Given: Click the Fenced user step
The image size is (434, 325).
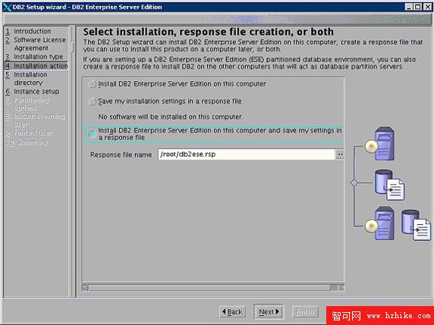Looking at the screenshot, I should (x=29, y=133).
